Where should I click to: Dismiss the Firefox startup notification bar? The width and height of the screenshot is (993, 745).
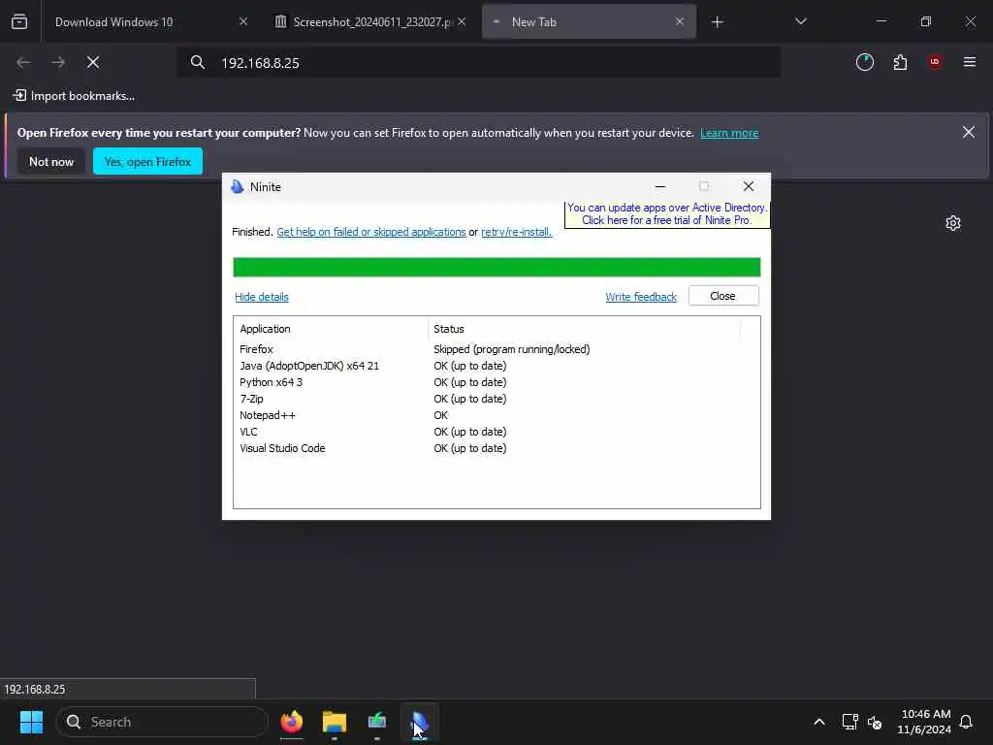click(969, 132)
